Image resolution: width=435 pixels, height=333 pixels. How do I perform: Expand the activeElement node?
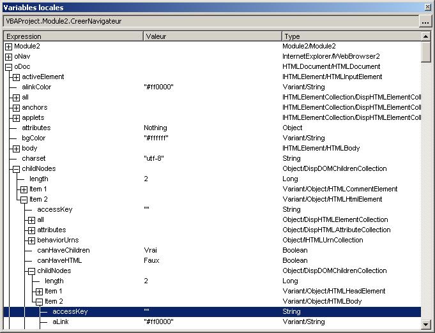(16, 77)
